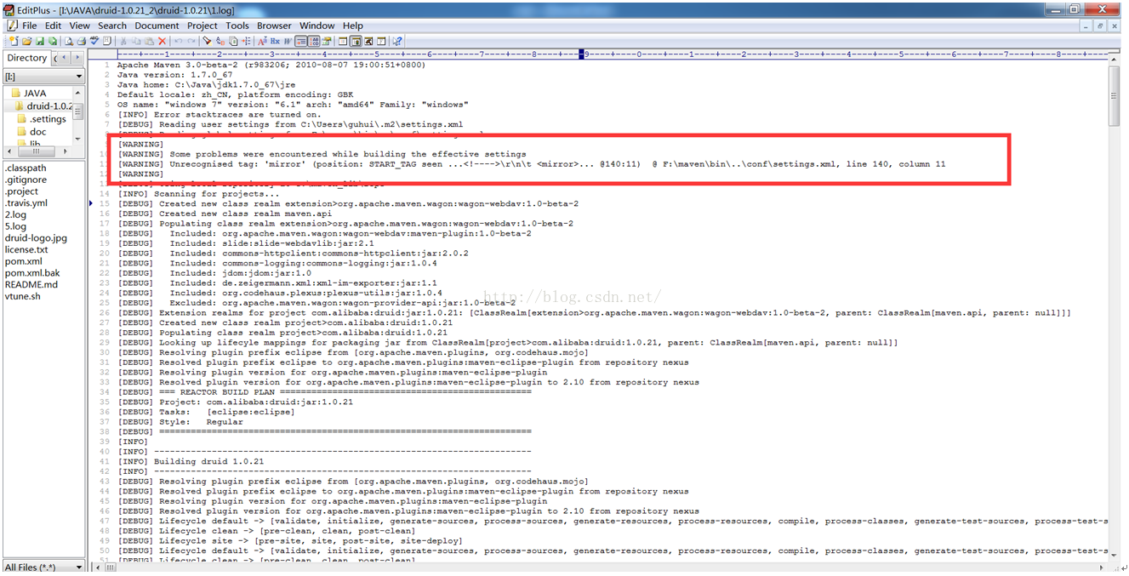Undo the last action via toolbar
This screenshot has height=576, width=1129.
coord(178,41)
